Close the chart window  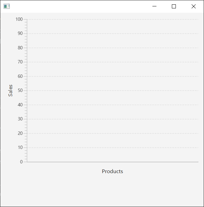193,6
